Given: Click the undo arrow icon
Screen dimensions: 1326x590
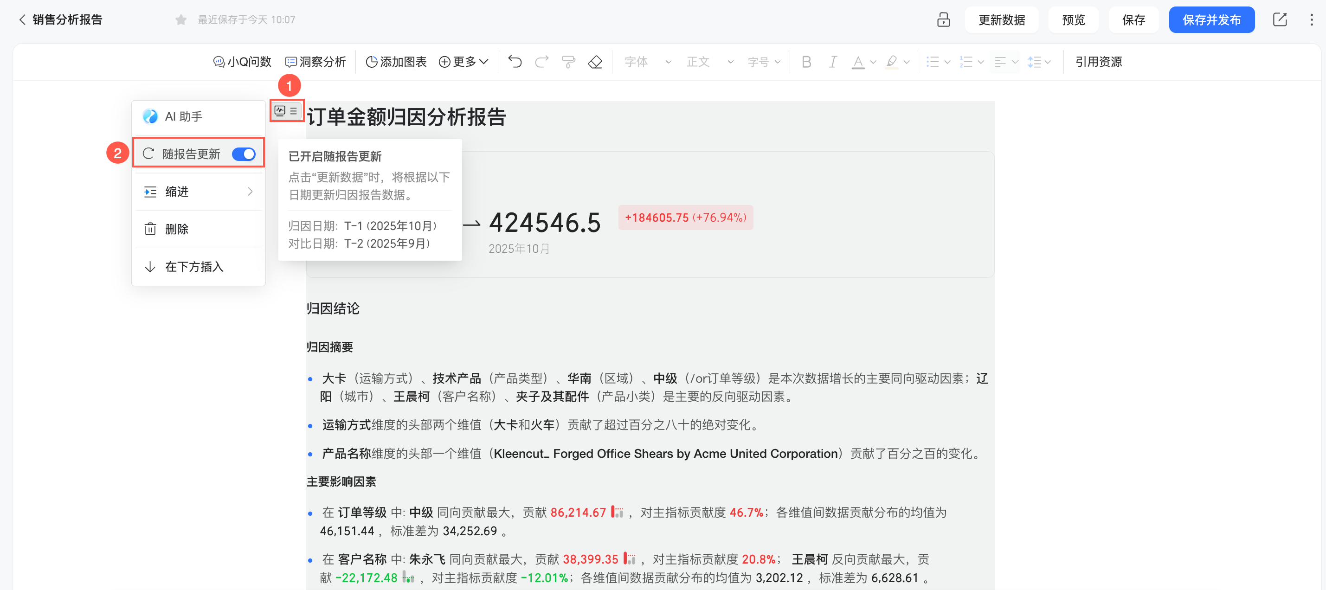Looking at the screenshot, I should coord(515,62).
